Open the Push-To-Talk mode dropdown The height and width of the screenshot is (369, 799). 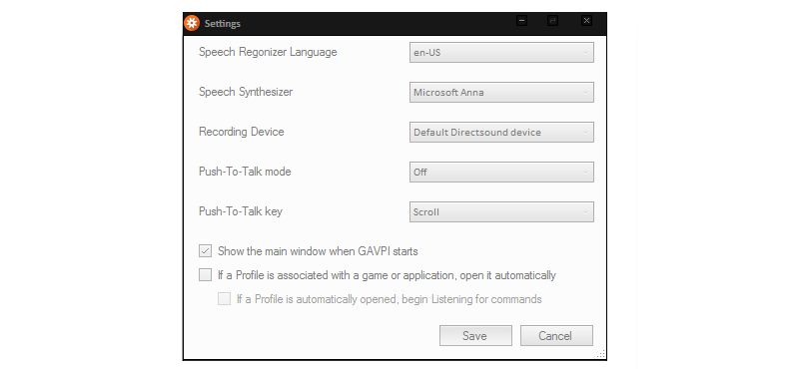[501, 172]
